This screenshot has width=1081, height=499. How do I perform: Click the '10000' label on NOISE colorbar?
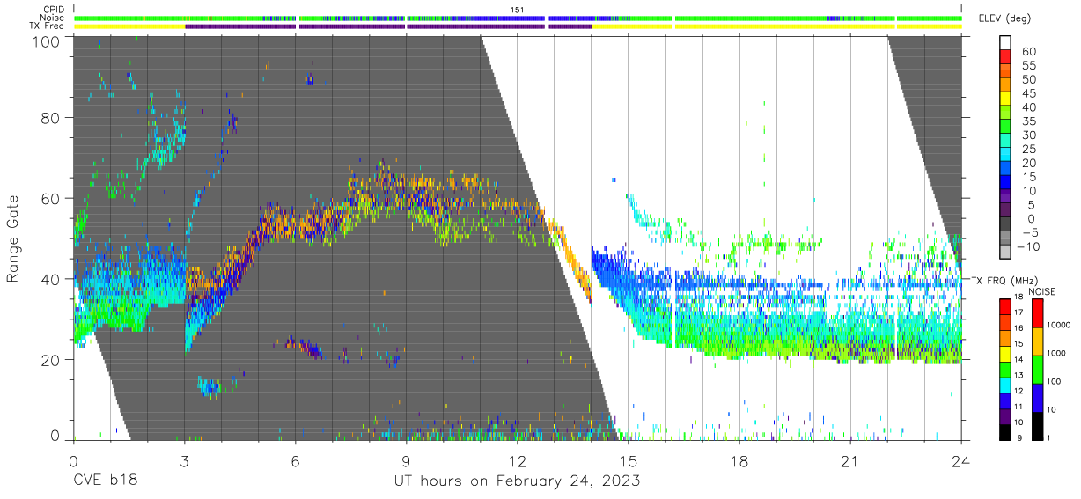(x=1058, y=324)
